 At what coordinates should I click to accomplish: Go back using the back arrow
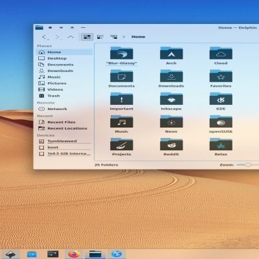(44, 37)
